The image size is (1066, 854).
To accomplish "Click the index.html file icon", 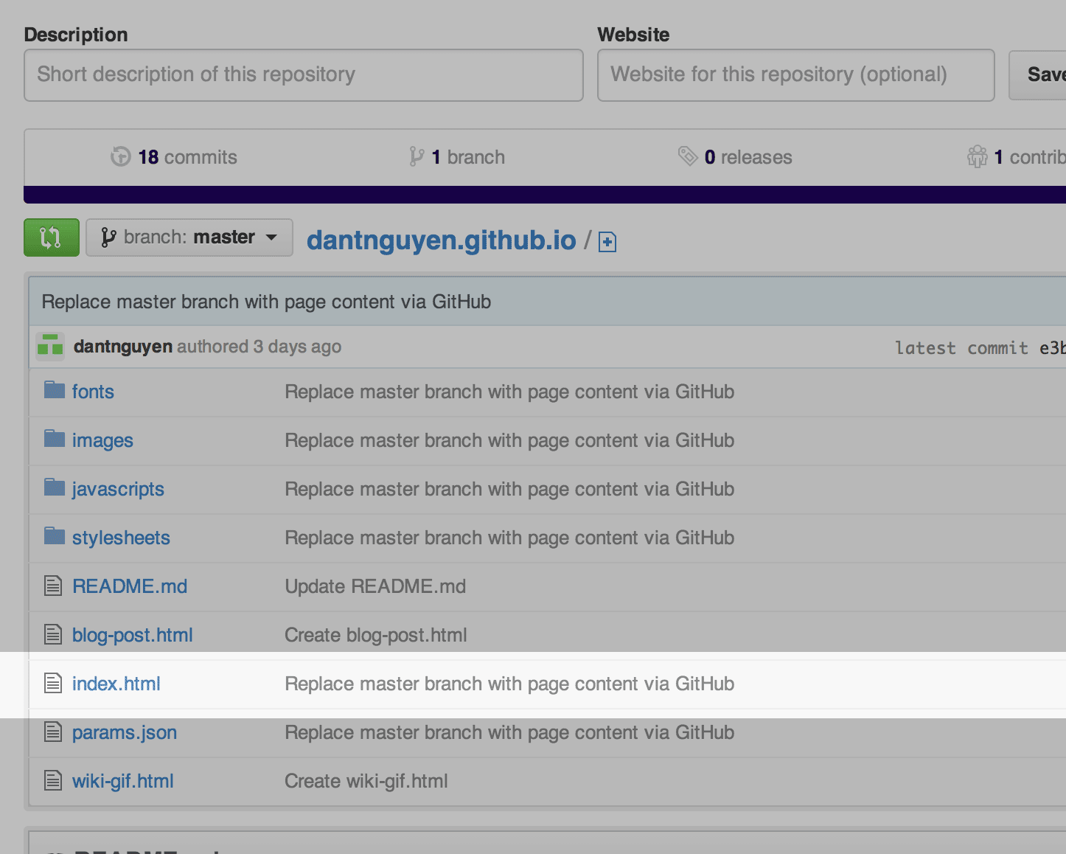I will [53, 683].
